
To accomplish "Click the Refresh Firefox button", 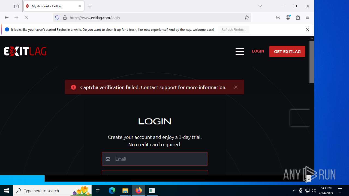I will point(234,29).
